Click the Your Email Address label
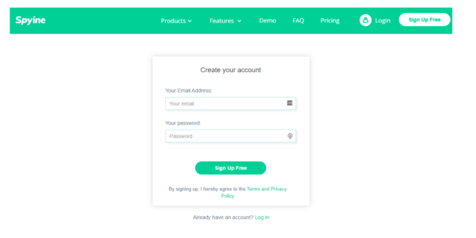 tap(188, 90)
